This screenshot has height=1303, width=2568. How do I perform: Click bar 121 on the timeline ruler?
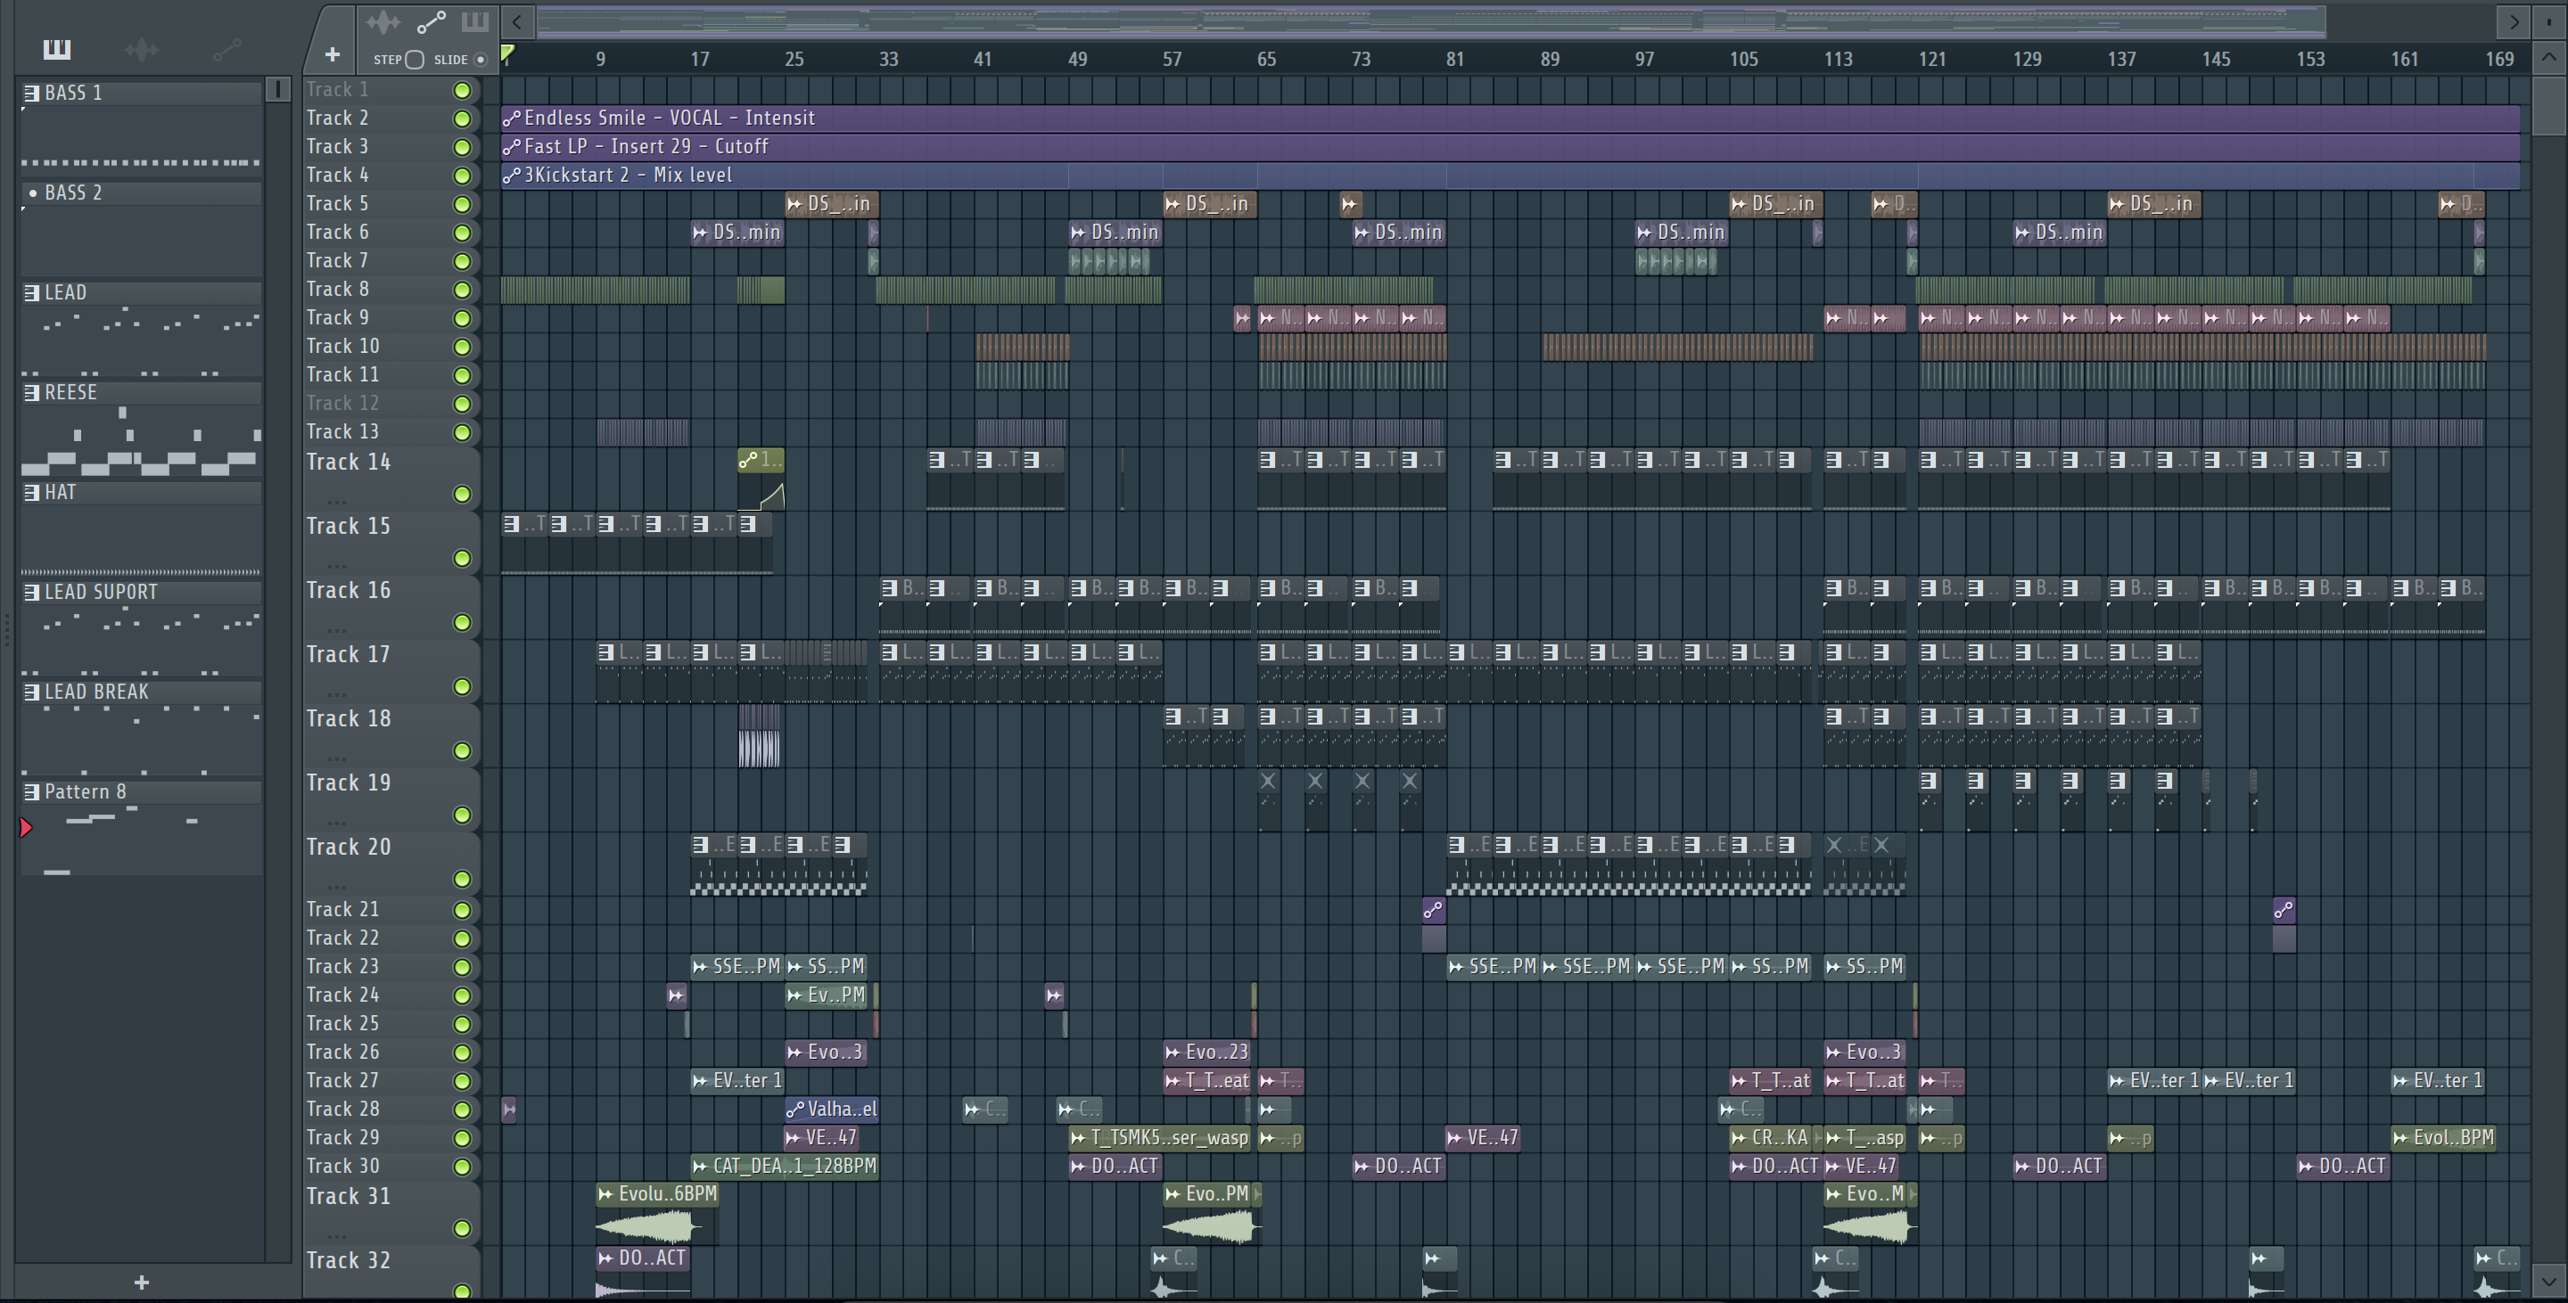(x=1932, y=59)
